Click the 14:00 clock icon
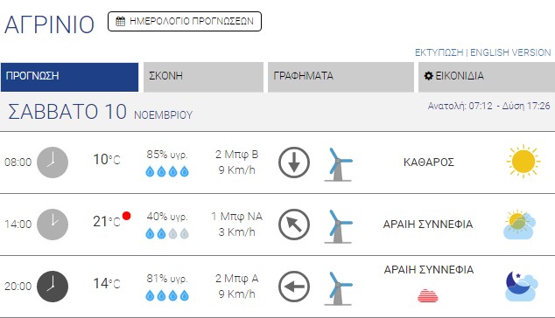Screen dimensions: 555x318 (x=53, y=225)
